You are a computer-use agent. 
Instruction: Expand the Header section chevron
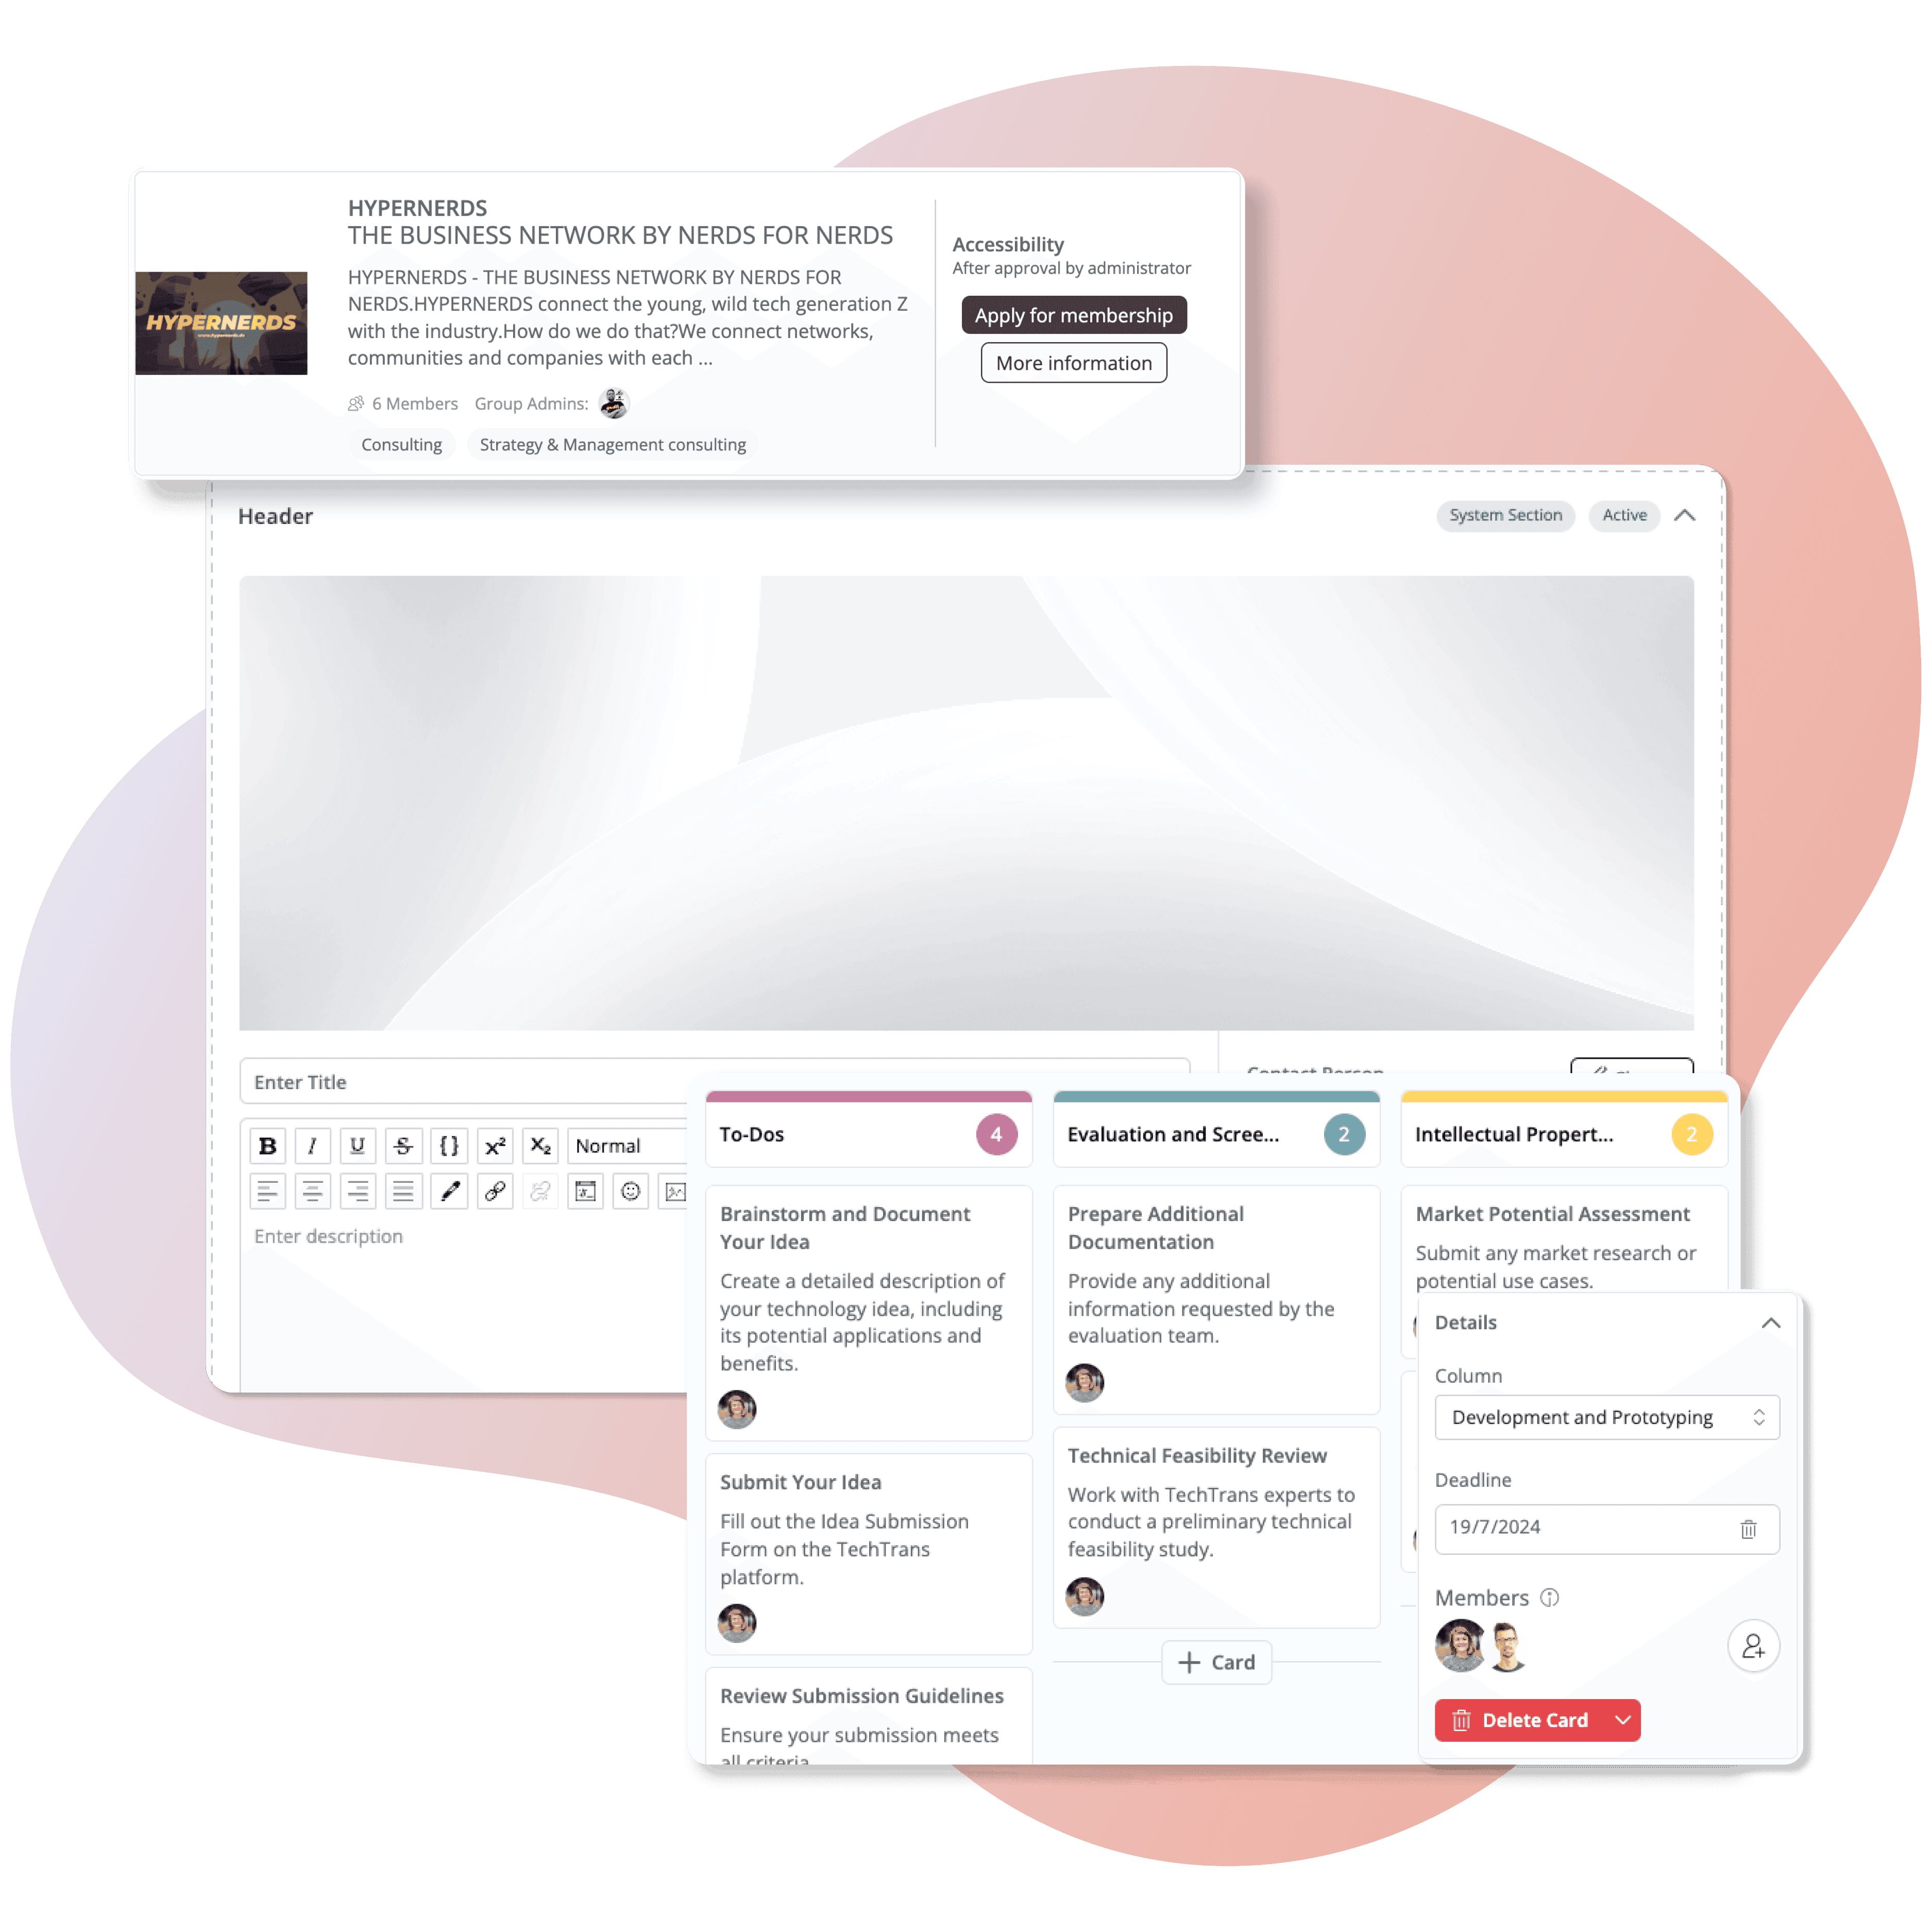[1683, 515]
